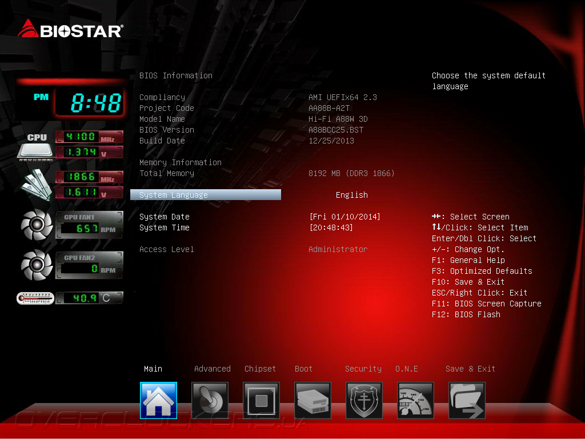Select the System Date label
The width and height of the screenshot is (585, 439).
pos(164,217)
